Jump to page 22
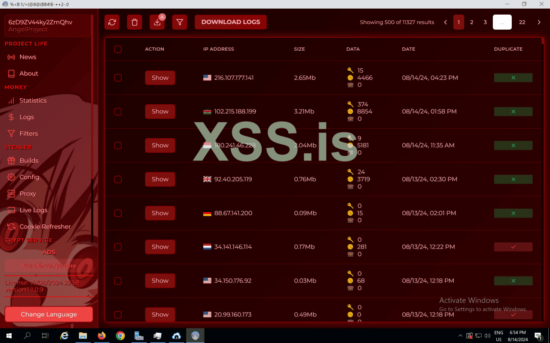550x343 pixels. click(x=522, y=22)
